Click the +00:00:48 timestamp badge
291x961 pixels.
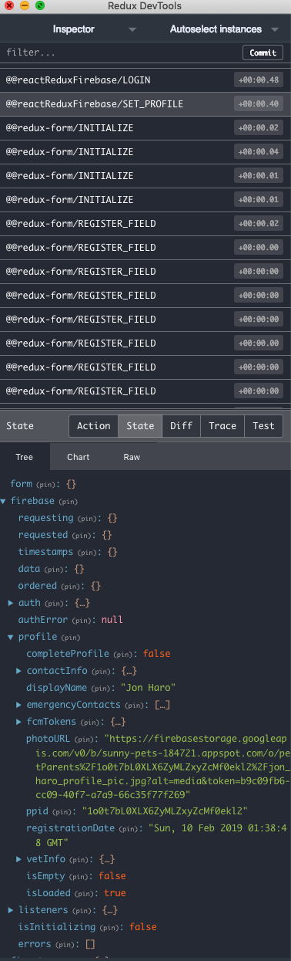coord(258,80)
